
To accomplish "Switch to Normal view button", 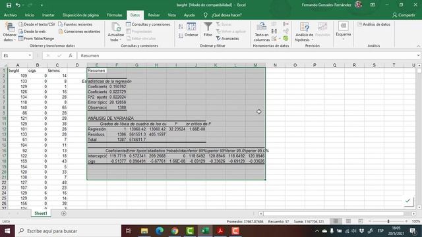I will pos(336,221).
